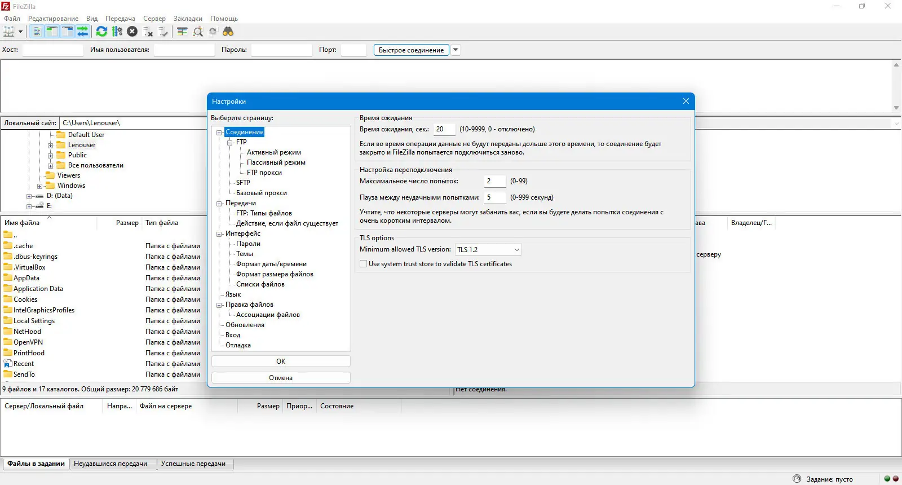Image resolution: width=902 pixels, height=485 pixels.
Task: Click the cancel current operation icon
Action: [x=132, y=32]
